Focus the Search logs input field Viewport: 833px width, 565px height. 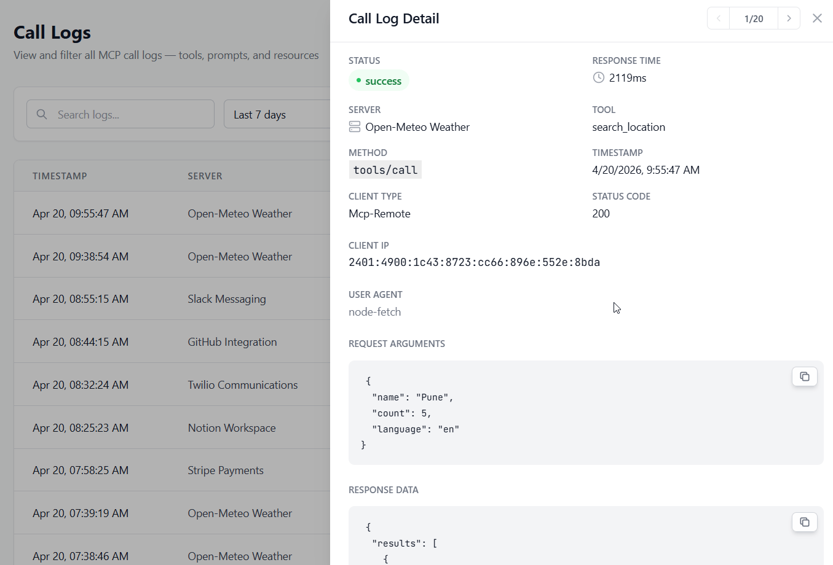tap(120, 114)
